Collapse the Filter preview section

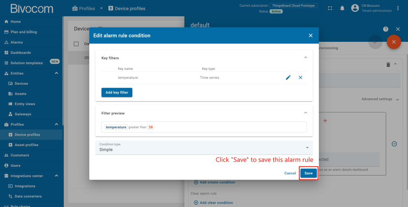click(x=306, y=113)
